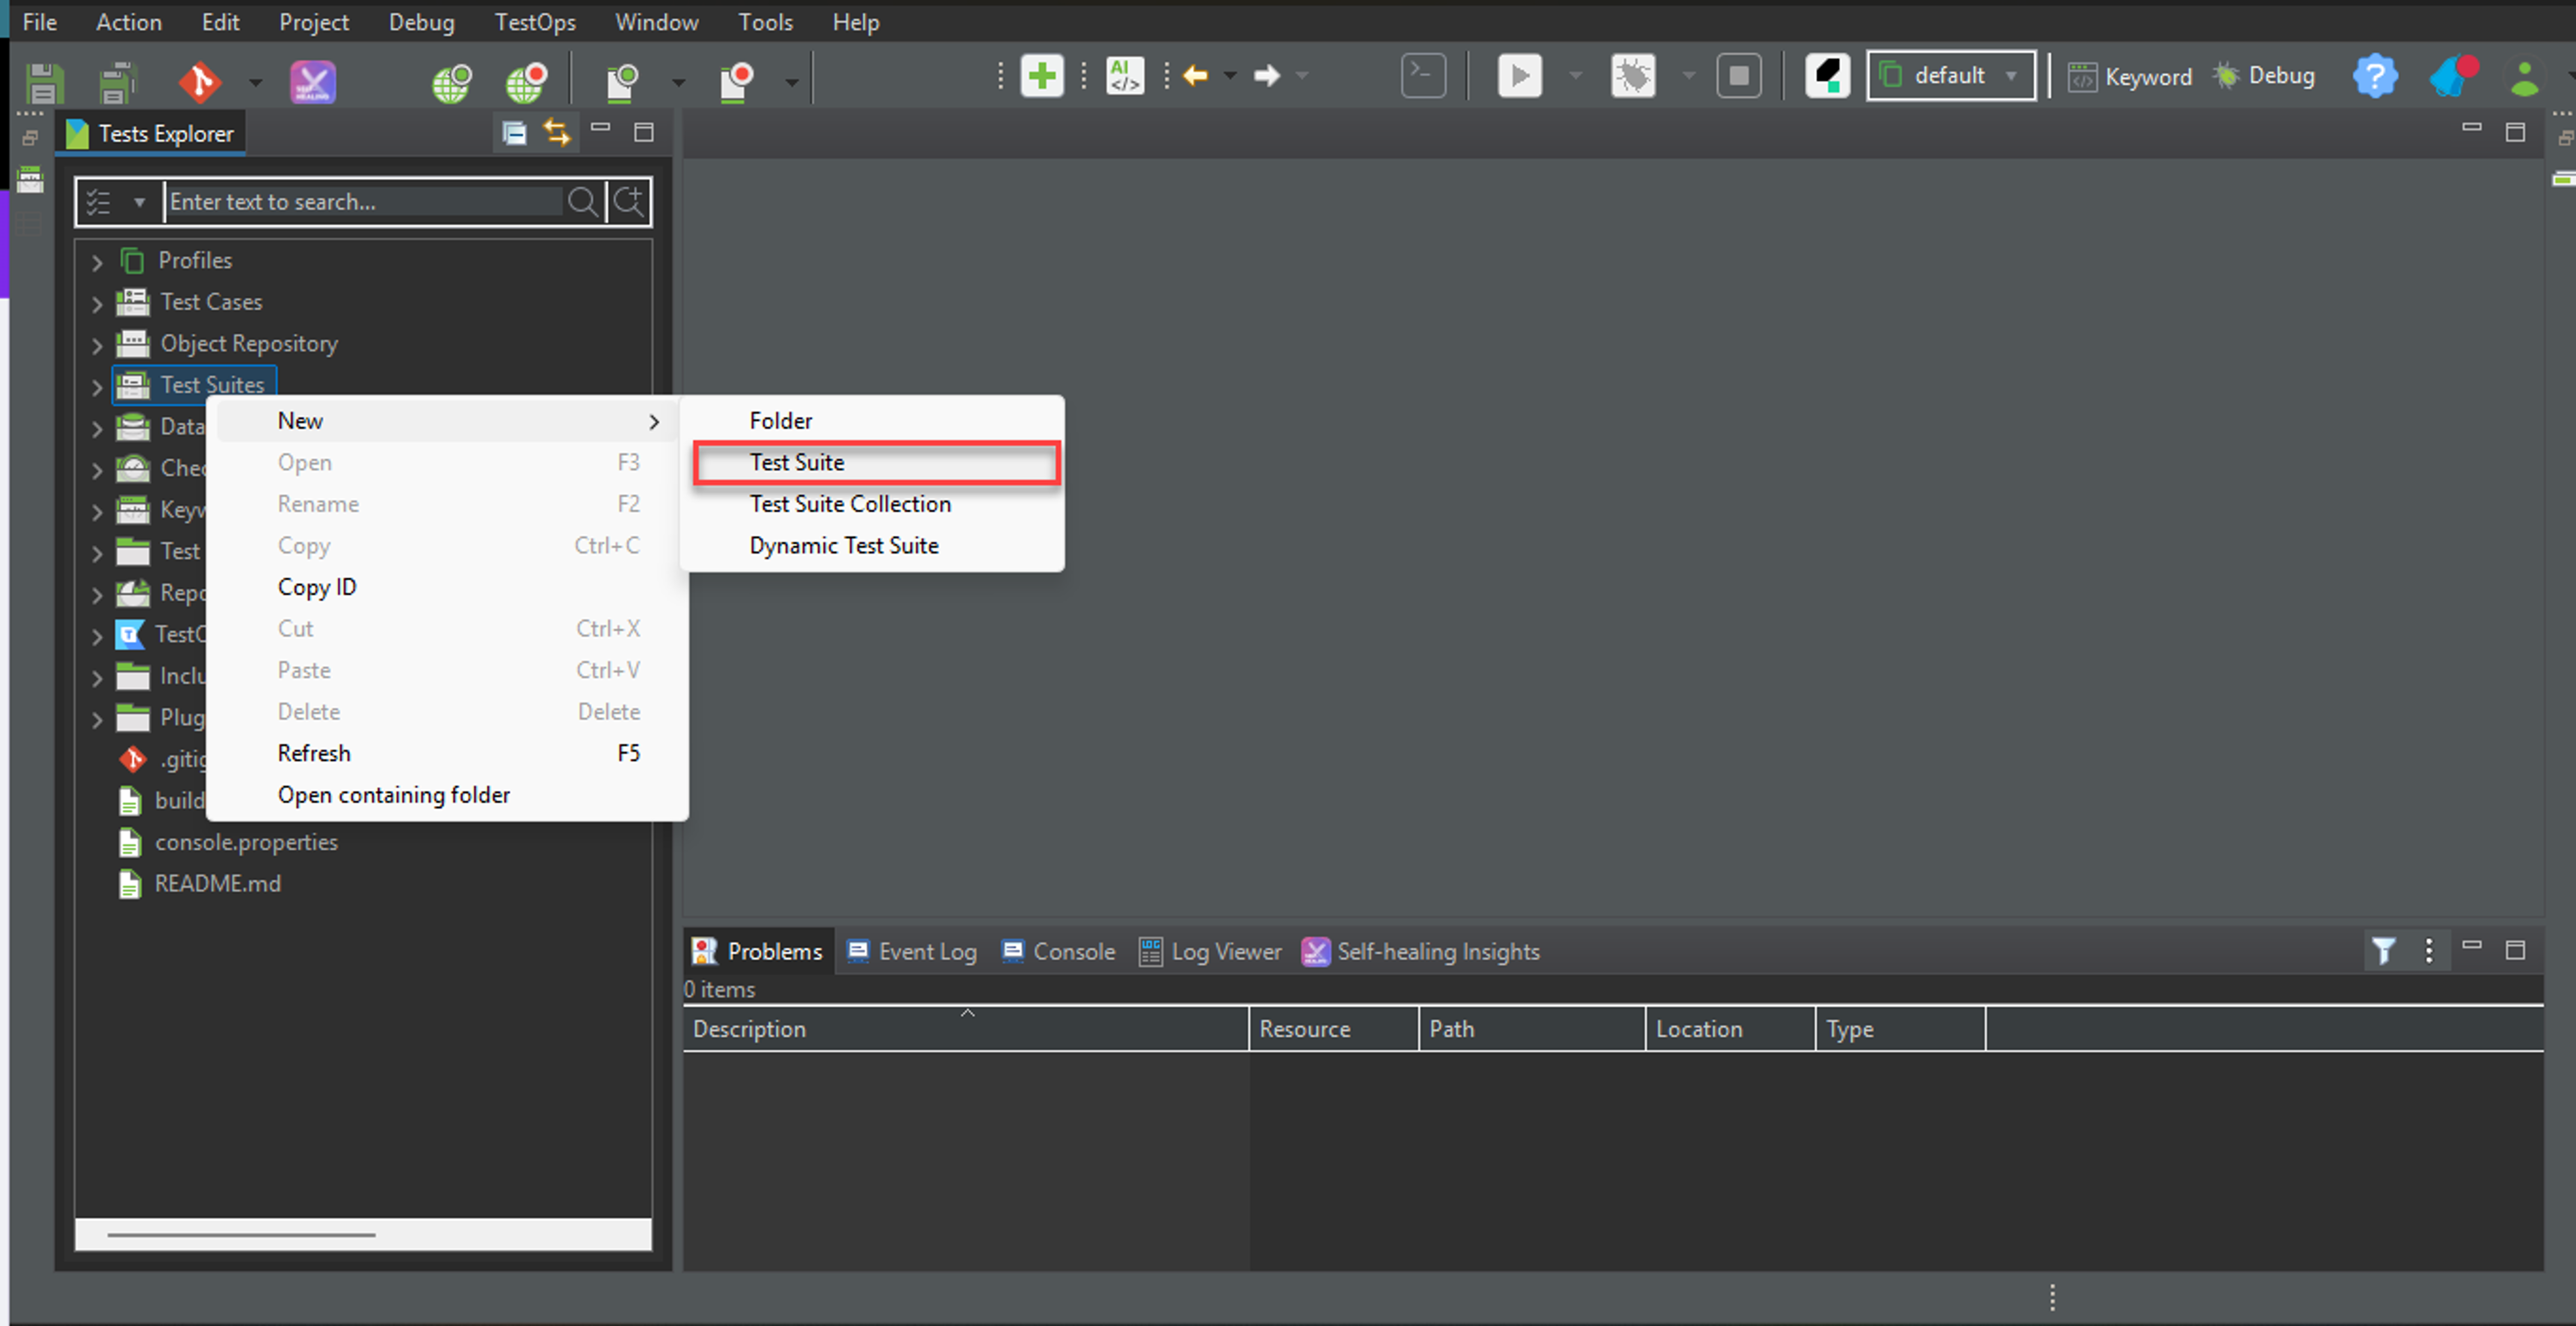Choose Copy ID from context menu

[317, 588]
